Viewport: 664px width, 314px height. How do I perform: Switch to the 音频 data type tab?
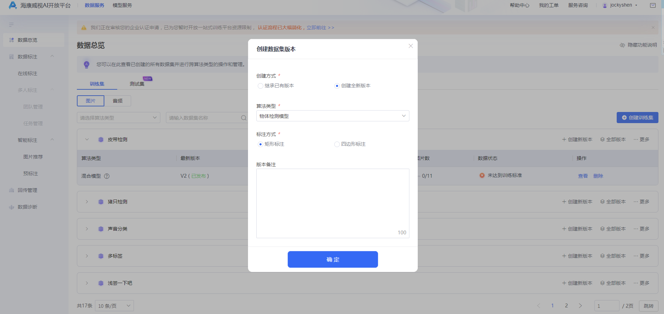pyautogui.click(x=118, y=101)
